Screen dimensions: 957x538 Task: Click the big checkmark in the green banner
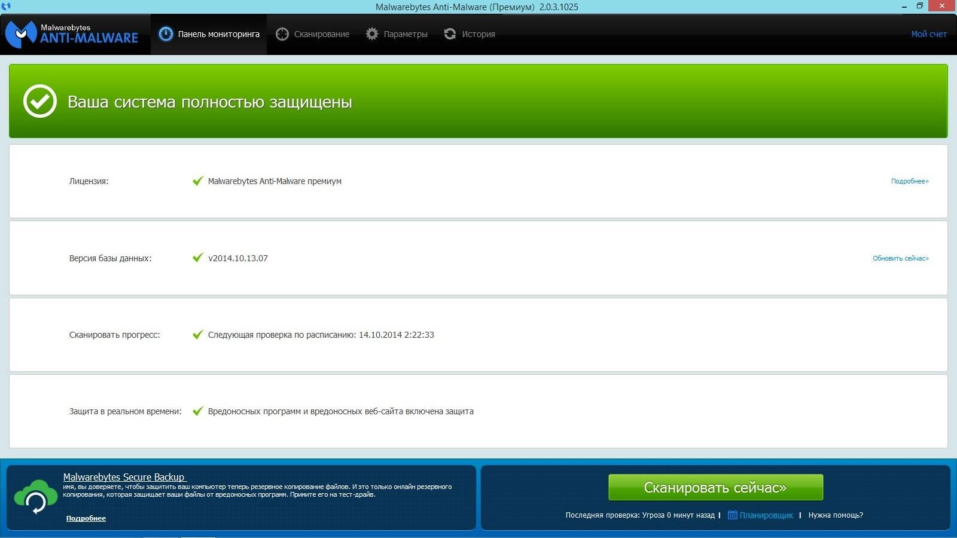pos(40,101)
